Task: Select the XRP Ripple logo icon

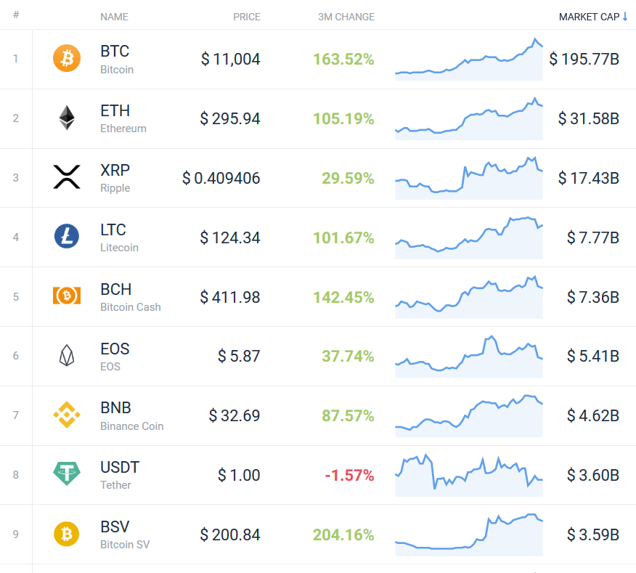Action: [x=67, y=177]
